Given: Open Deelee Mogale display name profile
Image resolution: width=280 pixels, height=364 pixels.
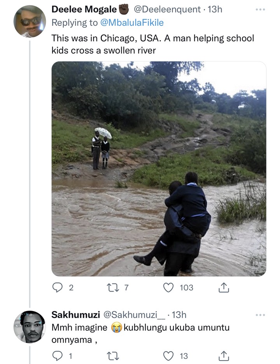Looking at the screenshot, I should click(84, 9).
